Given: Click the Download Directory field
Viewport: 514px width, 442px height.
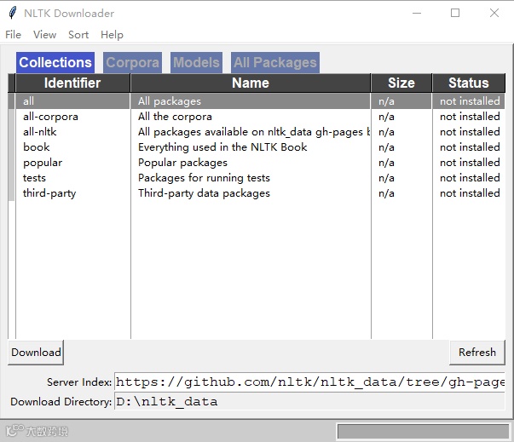Looking at the screenshot, I should (309, 401).
